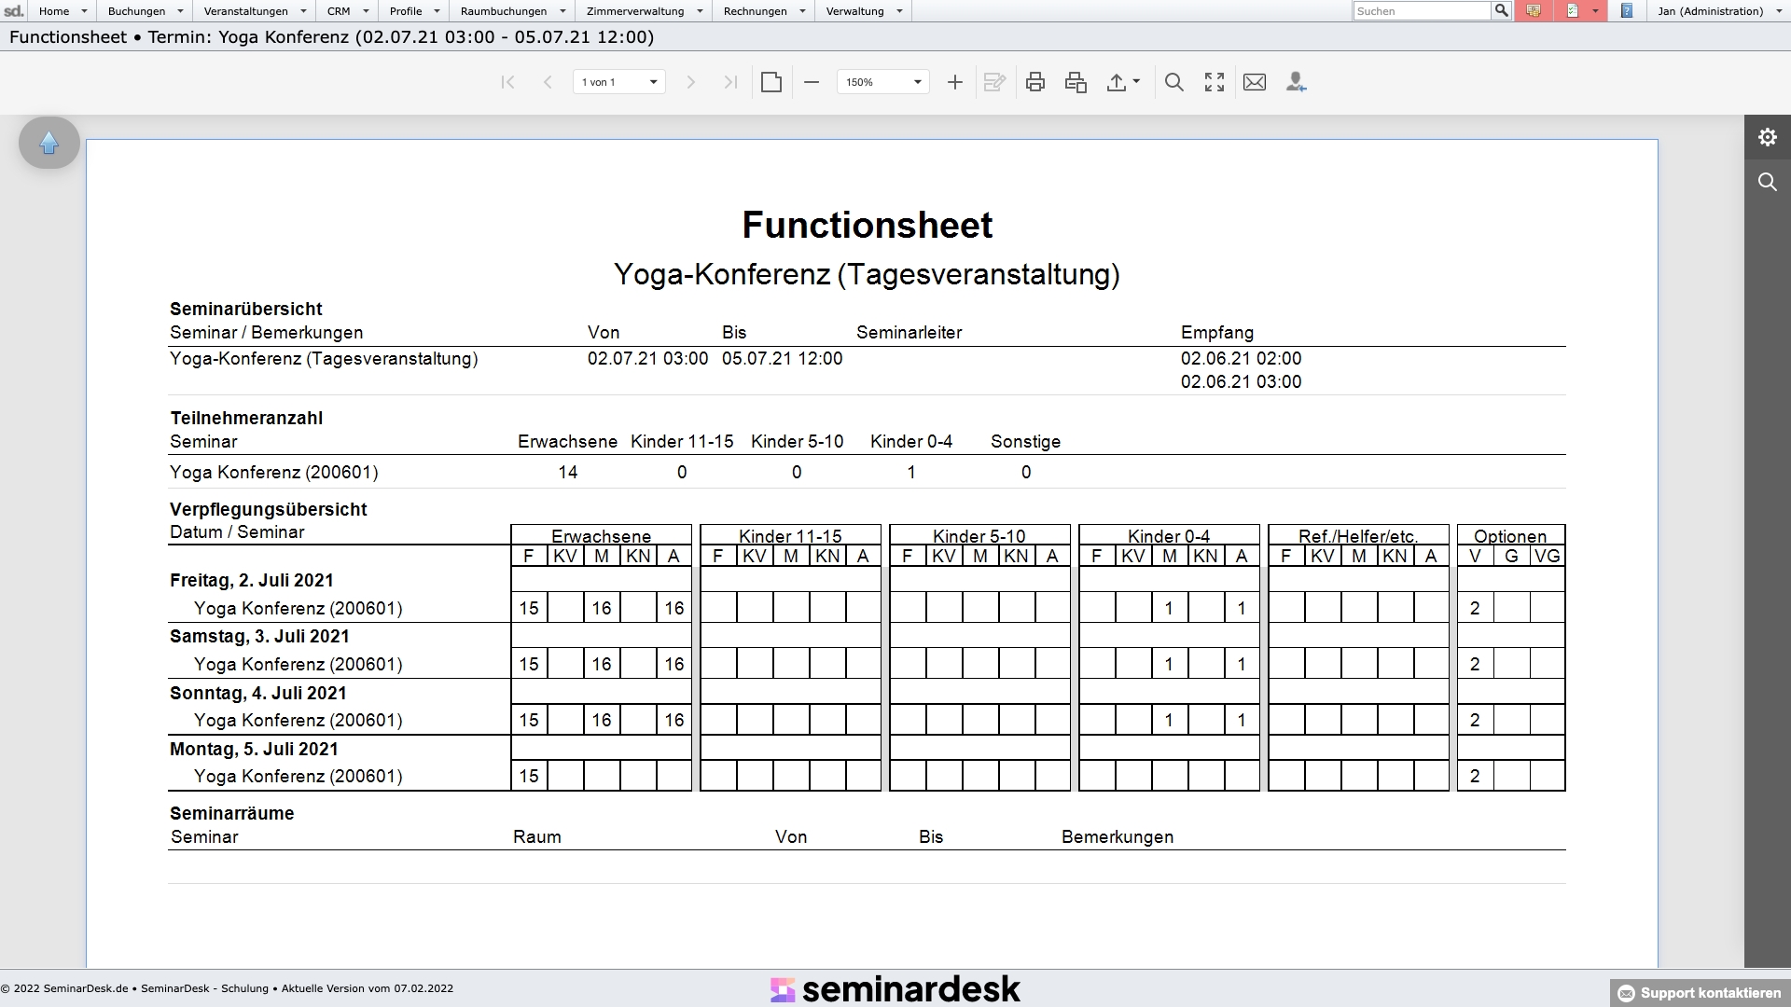Click the blue help book icon
The image size is (1791, 1007).
pyautogui.click(x=1627, y=11)
